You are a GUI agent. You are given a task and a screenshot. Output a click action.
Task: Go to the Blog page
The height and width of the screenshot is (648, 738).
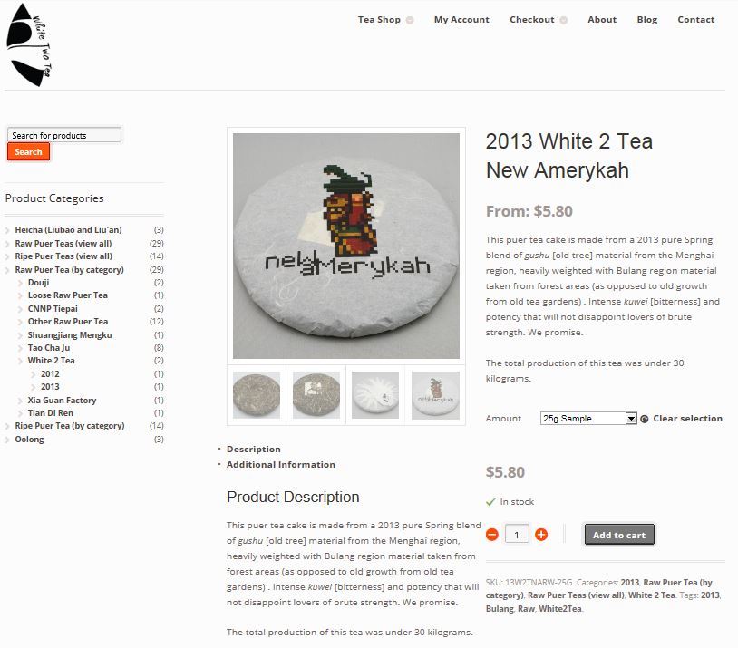[647, 20]
